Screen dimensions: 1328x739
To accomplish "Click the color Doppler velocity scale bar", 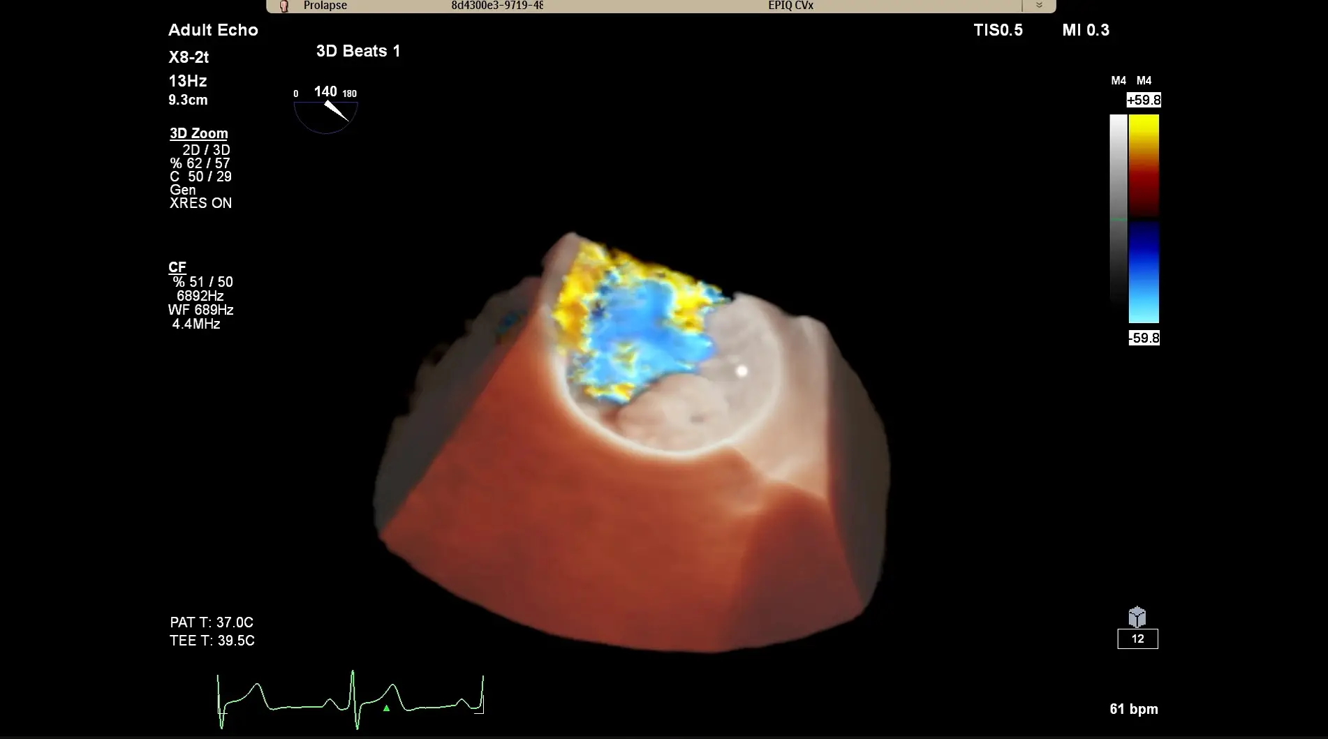I will pyautogui.click(x=1144, y=218).
